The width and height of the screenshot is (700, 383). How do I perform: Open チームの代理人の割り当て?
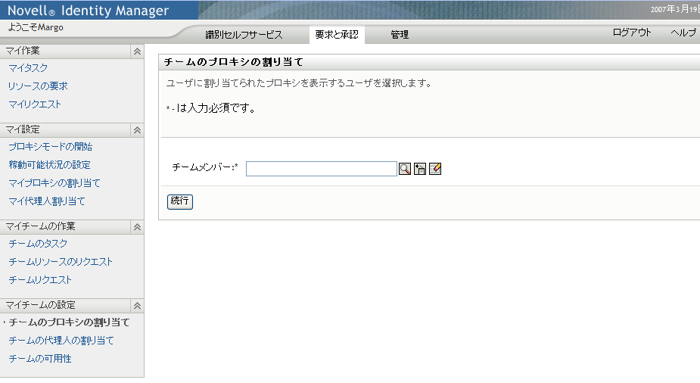click(x=61, y=341)
